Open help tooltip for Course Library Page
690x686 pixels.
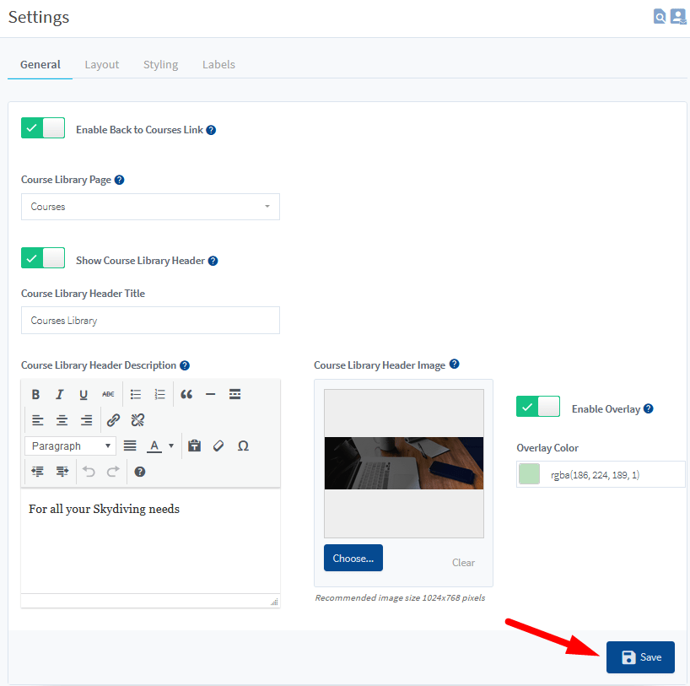[119, 180]
